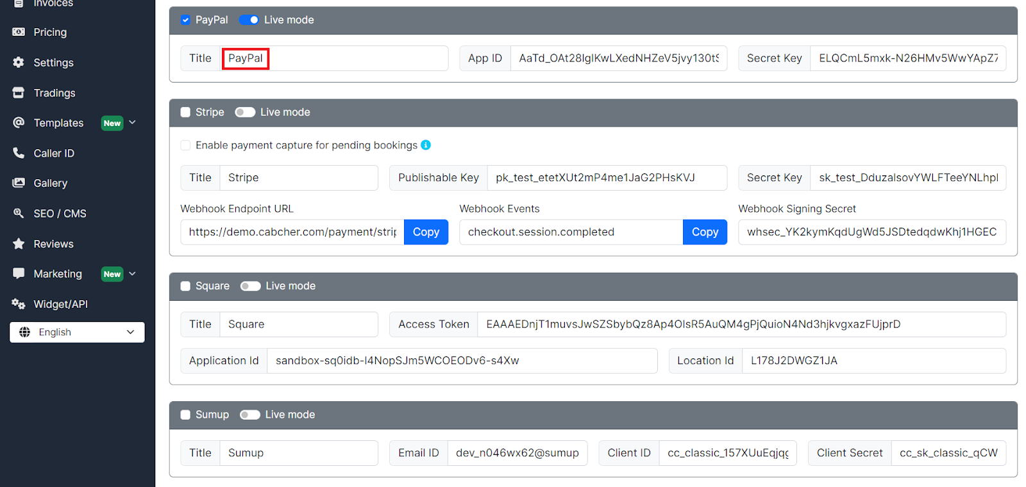1026x487 pixels.
Task: Click the Webhook Endpoint URL field
Action: (292, 232)
